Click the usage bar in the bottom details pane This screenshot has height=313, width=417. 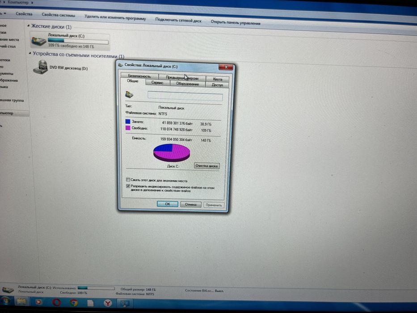coord(96,288)
